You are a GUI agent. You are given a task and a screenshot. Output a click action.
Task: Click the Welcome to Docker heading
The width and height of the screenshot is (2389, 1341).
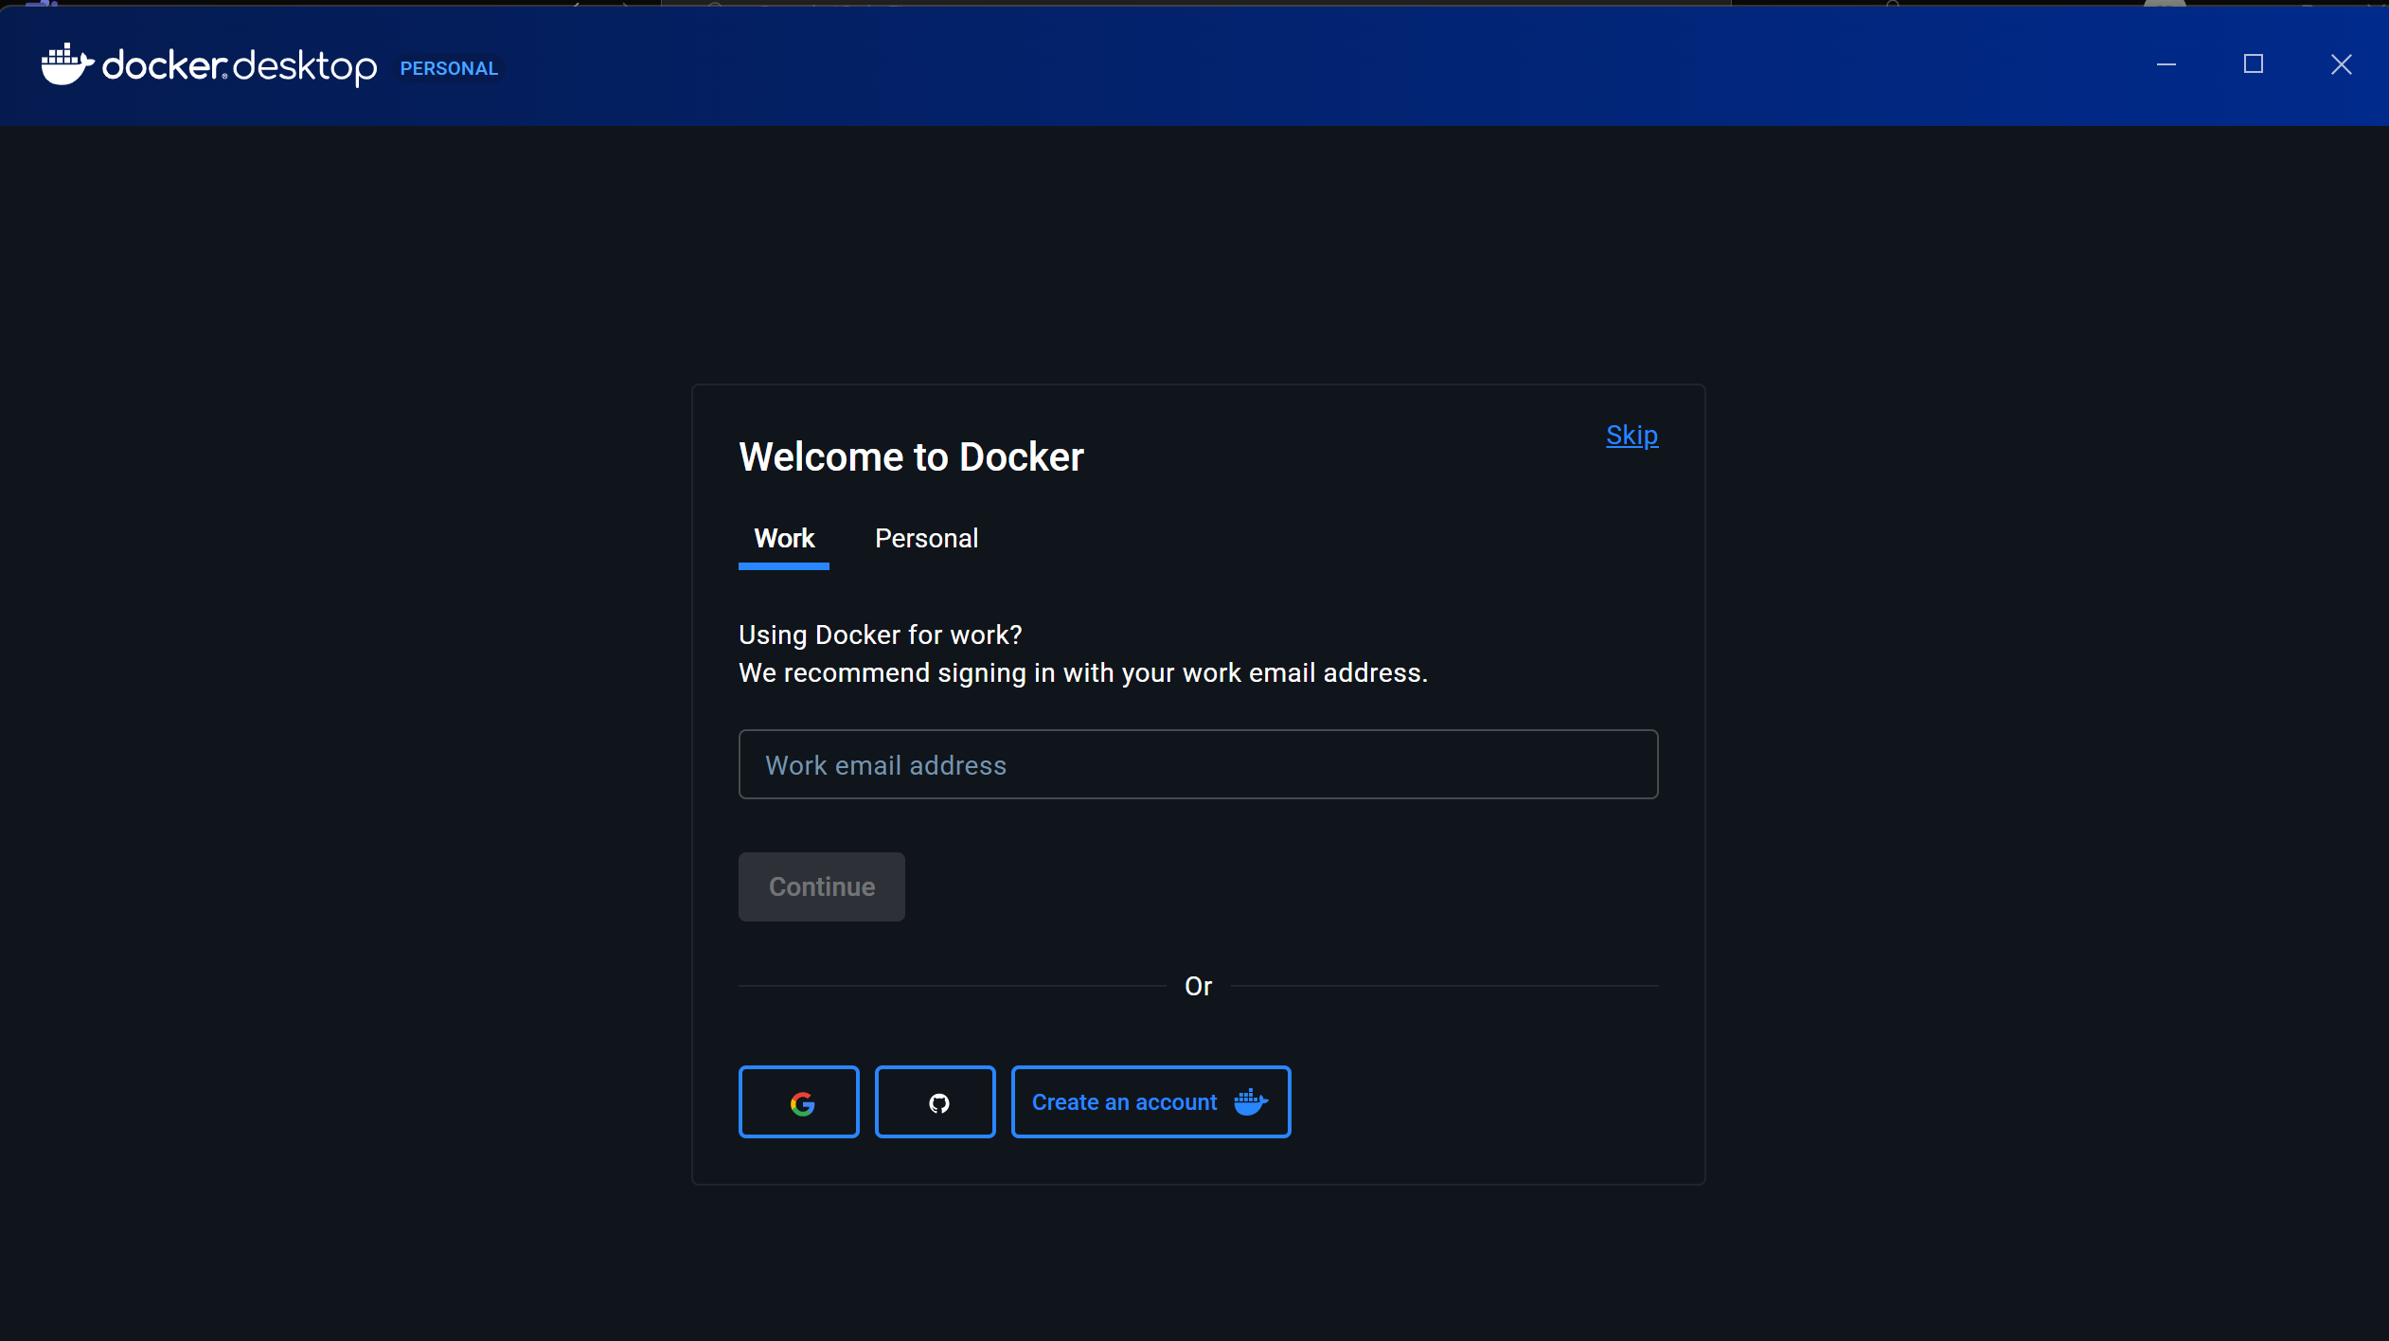pyautogui.click(x=911, y=457)
